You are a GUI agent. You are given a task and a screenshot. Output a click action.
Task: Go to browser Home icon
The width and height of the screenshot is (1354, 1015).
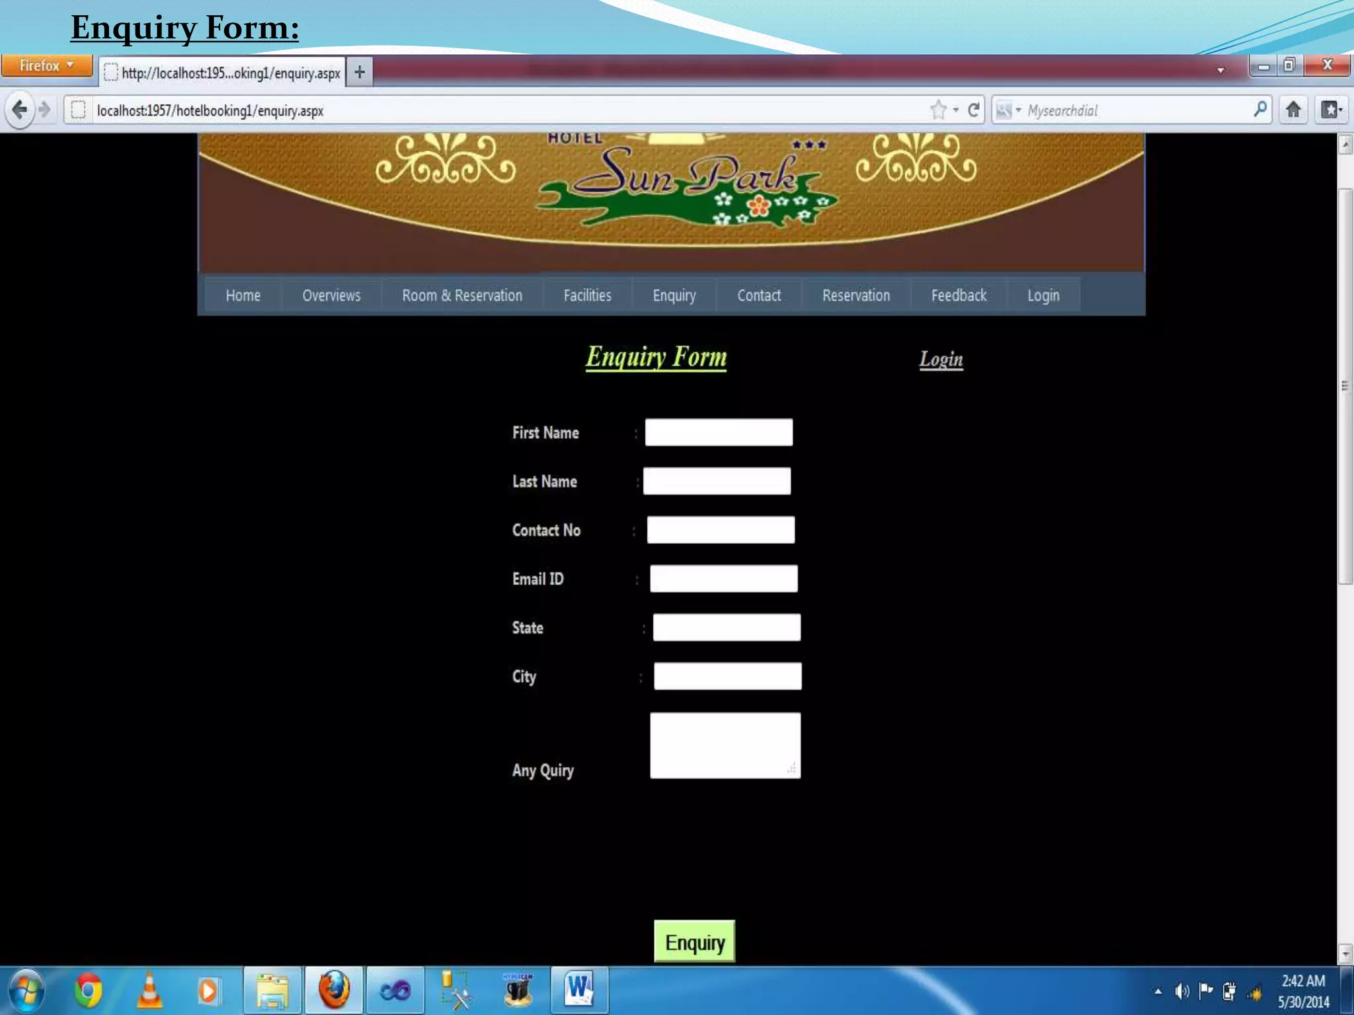pos(1293,110)
